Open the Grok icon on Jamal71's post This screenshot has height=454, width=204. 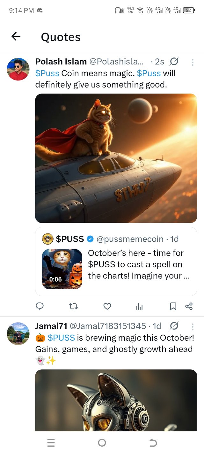(x=174, y=326)
